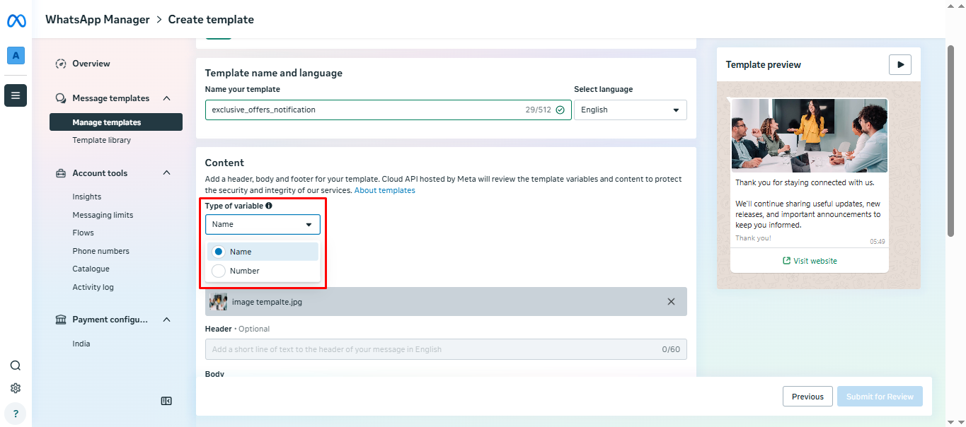Viewport: 966px width, 427px height.
Task: Collapse the Message templates section
Action: (x=167, y=98)
